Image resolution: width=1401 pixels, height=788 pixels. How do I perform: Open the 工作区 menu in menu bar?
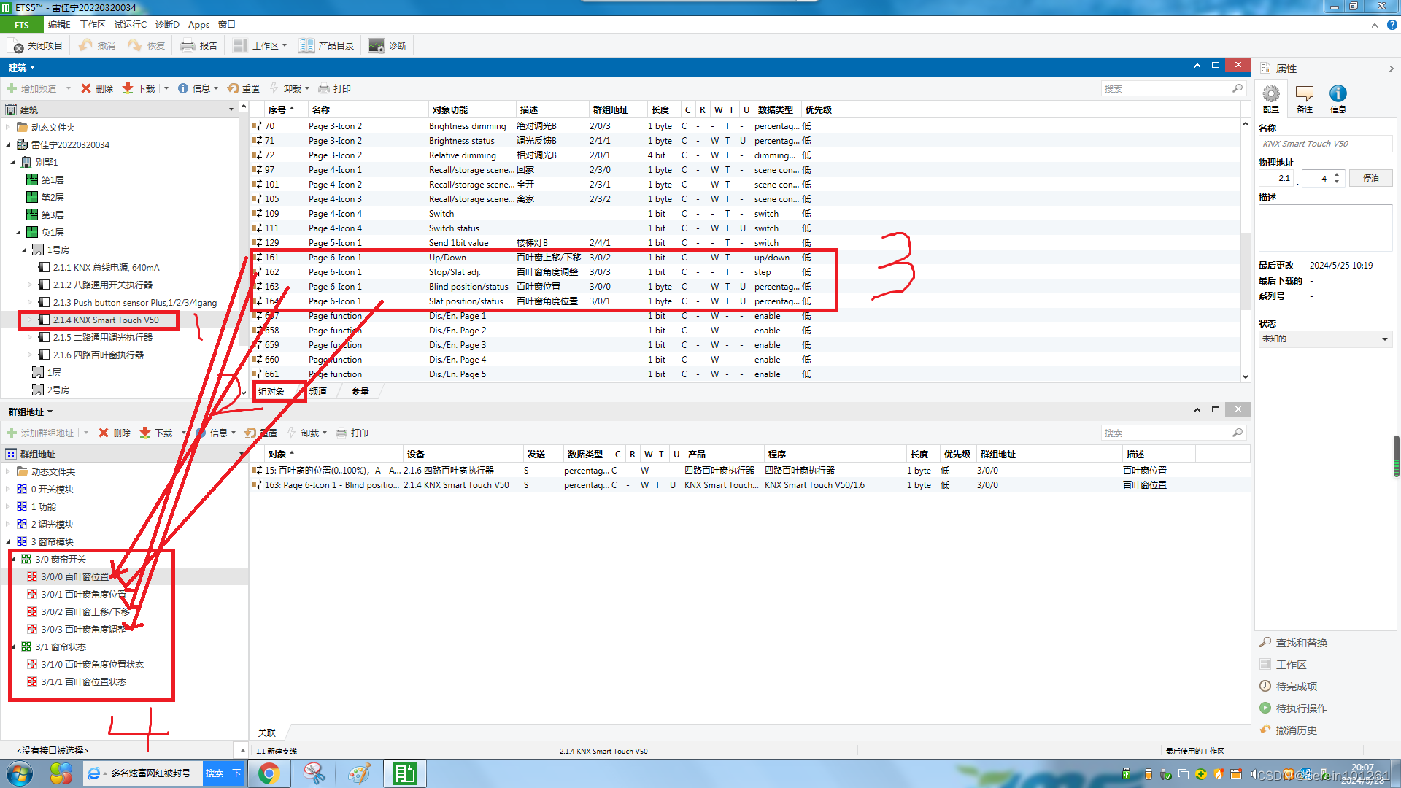point(92,25)
